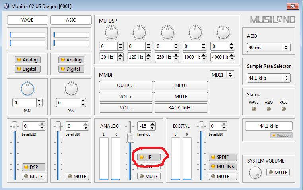
Task: Toggle the ASIO channel Digital output
Action: coord(71,69)
